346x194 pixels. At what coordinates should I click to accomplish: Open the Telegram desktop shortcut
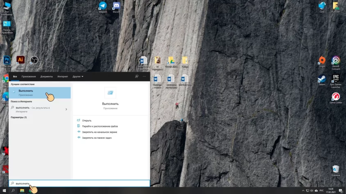(x=102, y=6)
